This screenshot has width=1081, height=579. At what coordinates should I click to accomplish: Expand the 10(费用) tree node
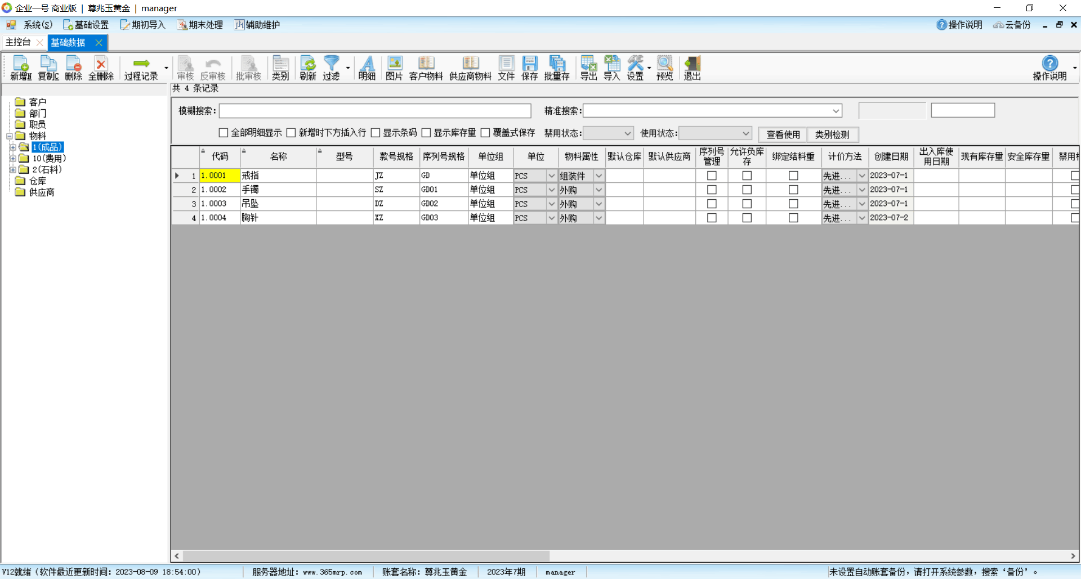[x=12, y=159]
